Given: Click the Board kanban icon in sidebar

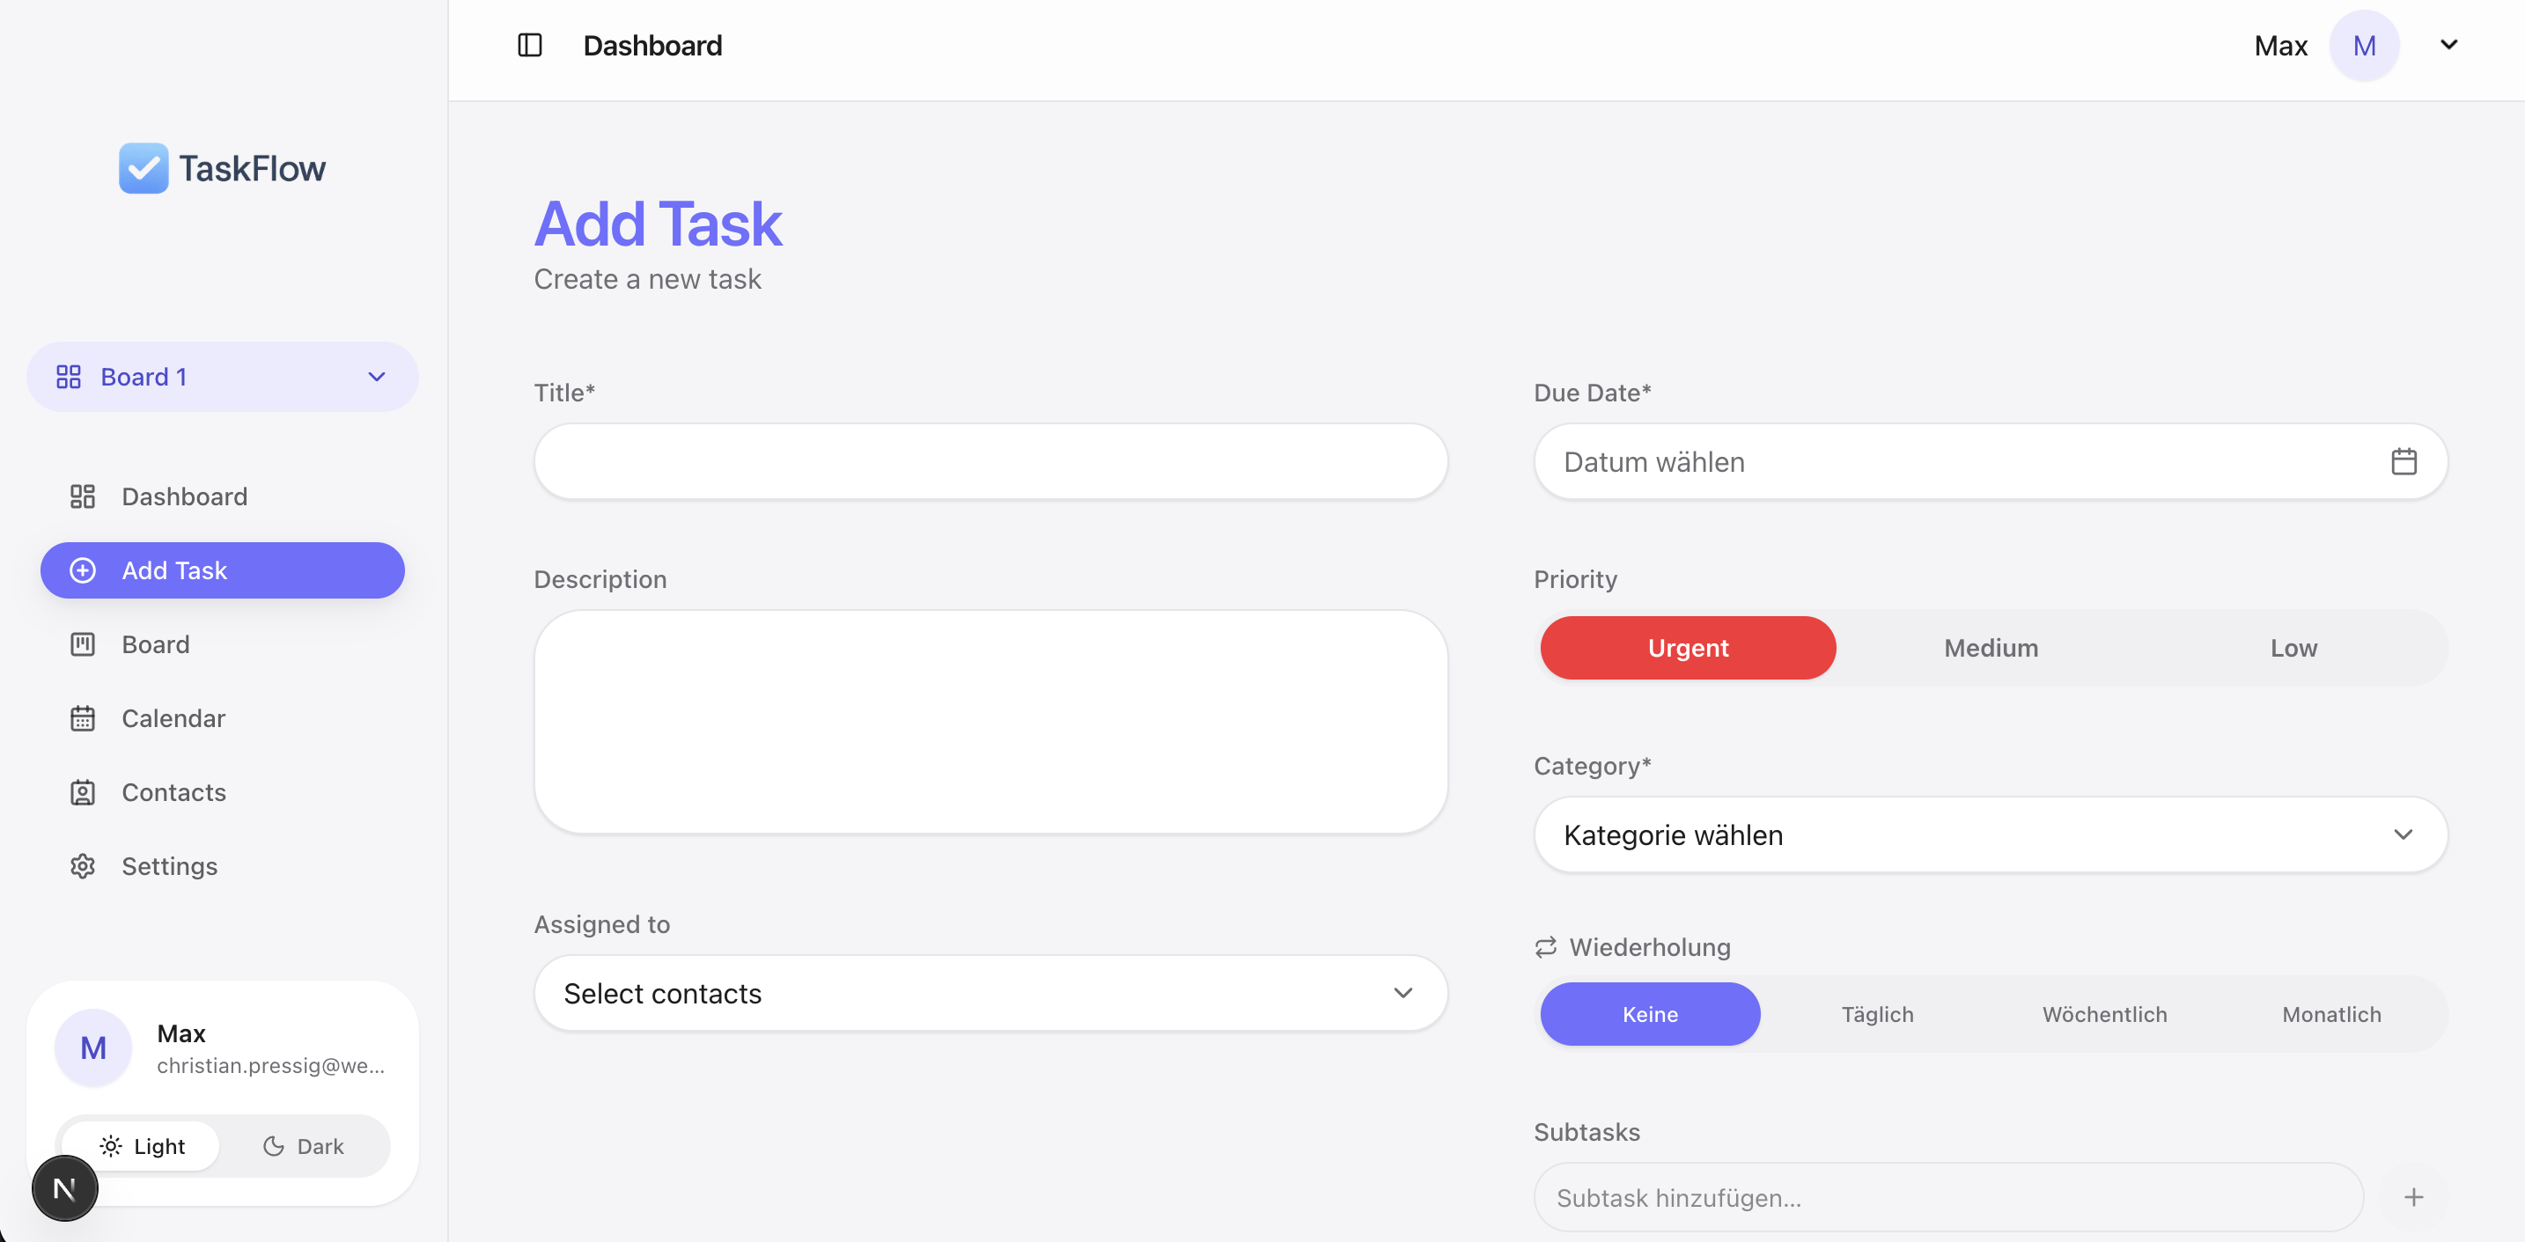Looking at the screenshot, I should (x=83, y=645).
